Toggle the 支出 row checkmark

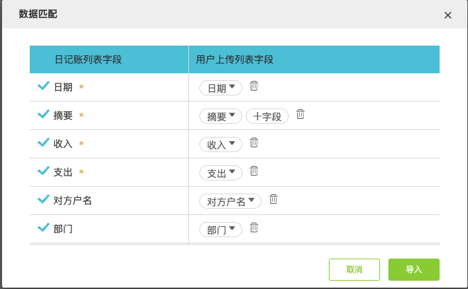43,171
